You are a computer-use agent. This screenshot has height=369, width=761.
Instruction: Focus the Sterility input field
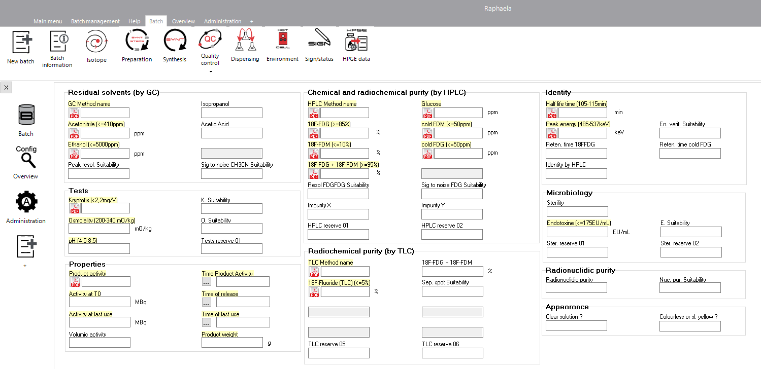(x=577, y=211)
